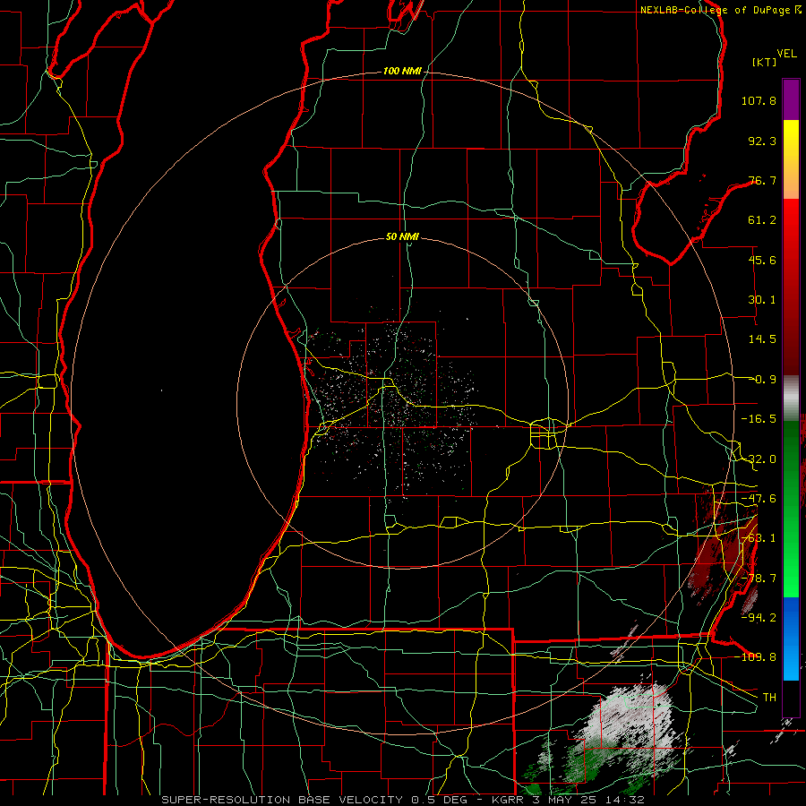This screenshot has width=806, height=806.
Task: Click the -63.1 value on velocity scale
Action: coord(759,538)
